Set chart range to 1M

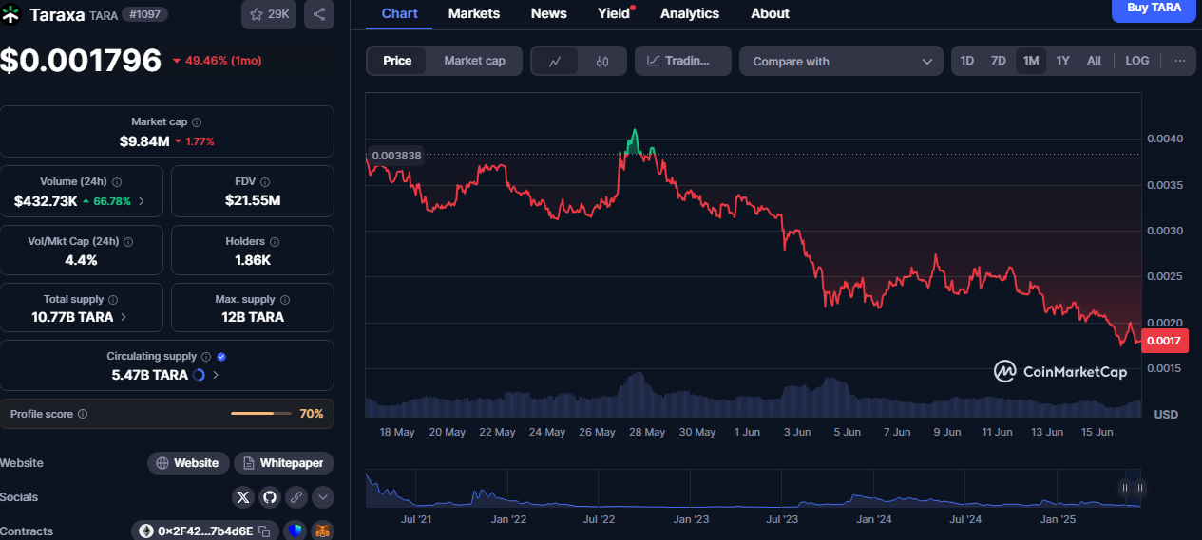(x=1031, y=61)
